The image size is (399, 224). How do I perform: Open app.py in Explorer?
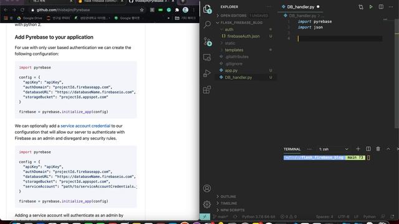246,70
